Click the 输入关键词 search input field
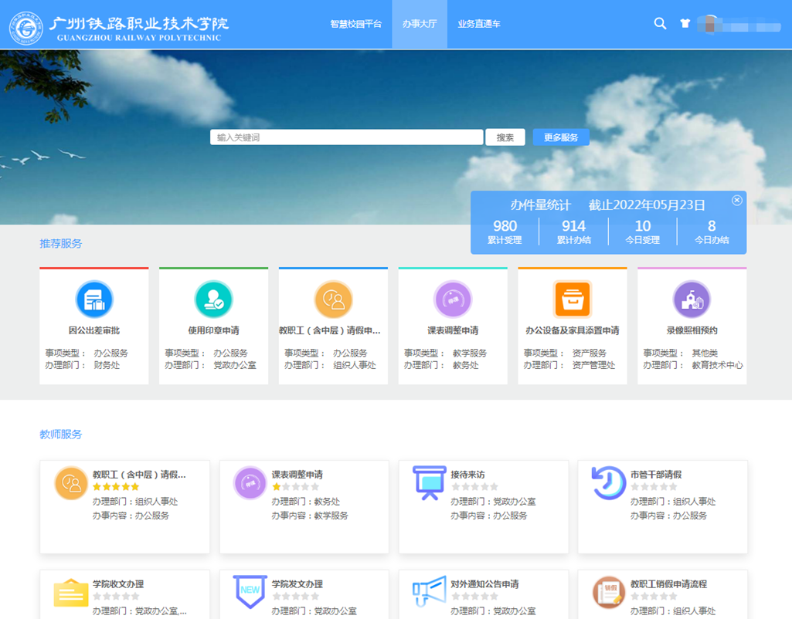 346,137
